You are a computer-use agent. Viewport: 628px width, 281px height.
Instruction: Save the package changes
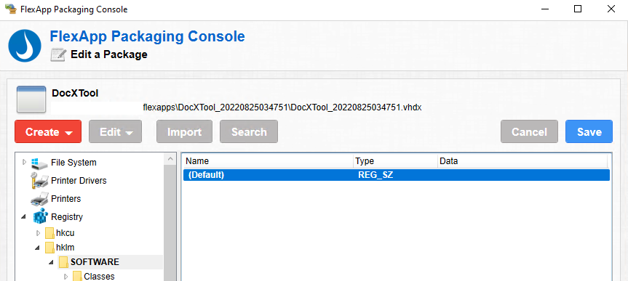(589, 131)
